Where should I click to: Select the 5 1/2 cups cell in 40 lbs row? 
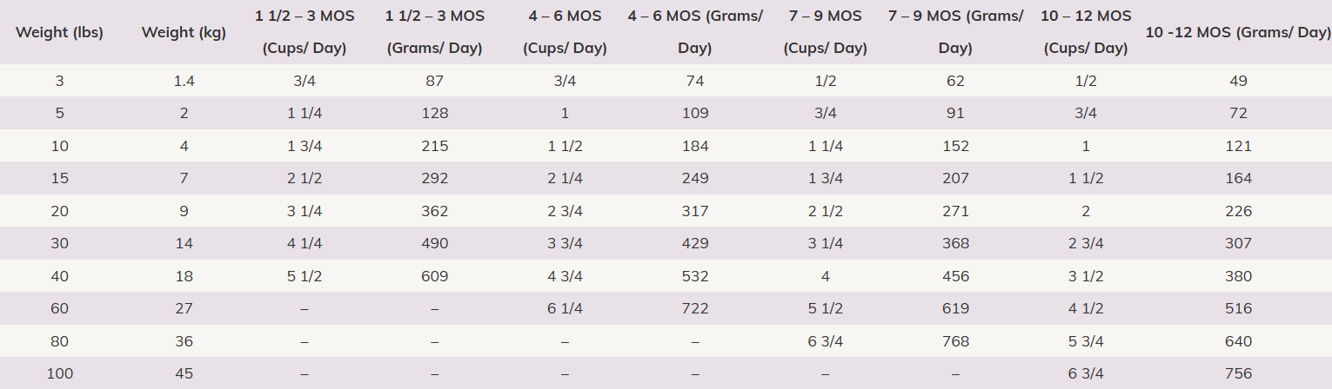click(x=304, y=276)
